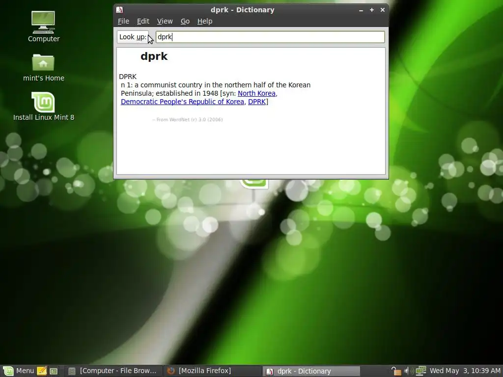This screenshot has width=503, height=377.
Task: Open the Go menu
Action: (x=185, y=21)
